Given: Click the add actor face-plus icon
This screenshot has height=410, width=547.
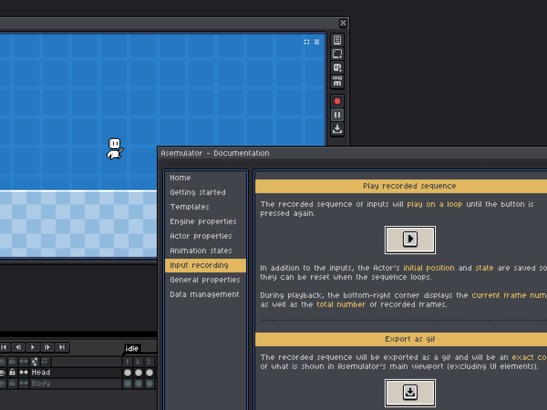Looking at the screenshot, I should (337, 68).
